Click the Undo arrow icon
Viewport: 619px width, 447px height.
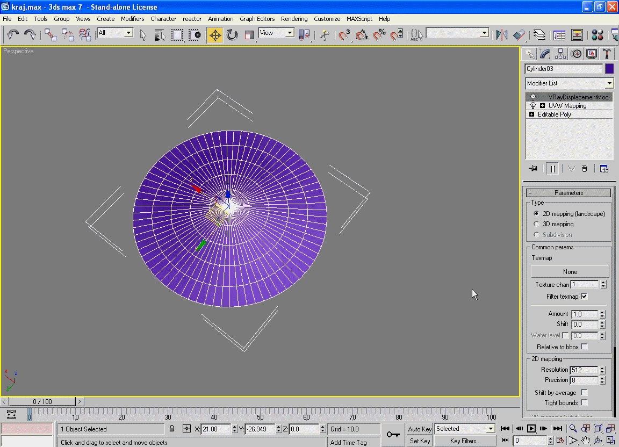13,35
